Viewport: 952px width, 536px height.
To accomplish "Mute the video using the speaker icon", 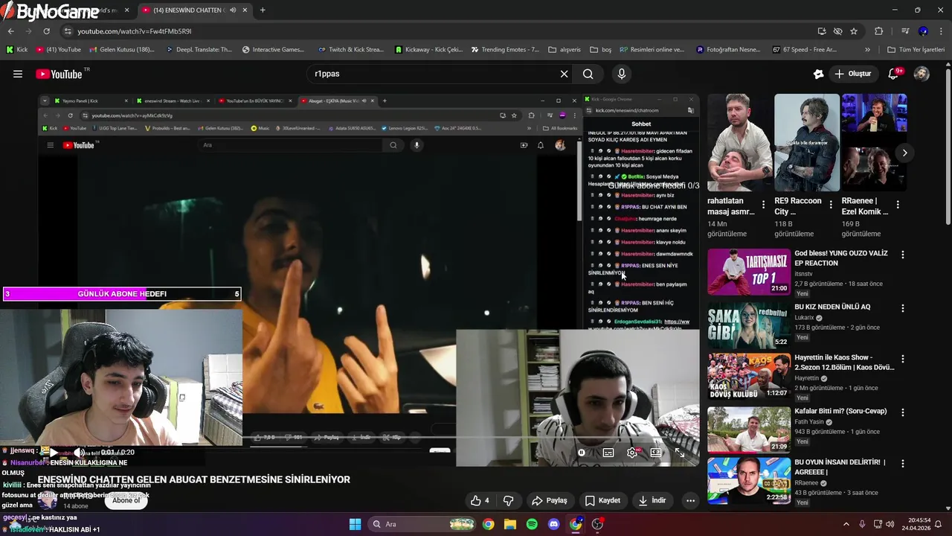I will click(79, 452).
